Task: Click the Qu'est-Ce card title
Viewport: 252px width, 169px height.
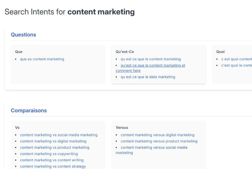Action: (125, 52)
